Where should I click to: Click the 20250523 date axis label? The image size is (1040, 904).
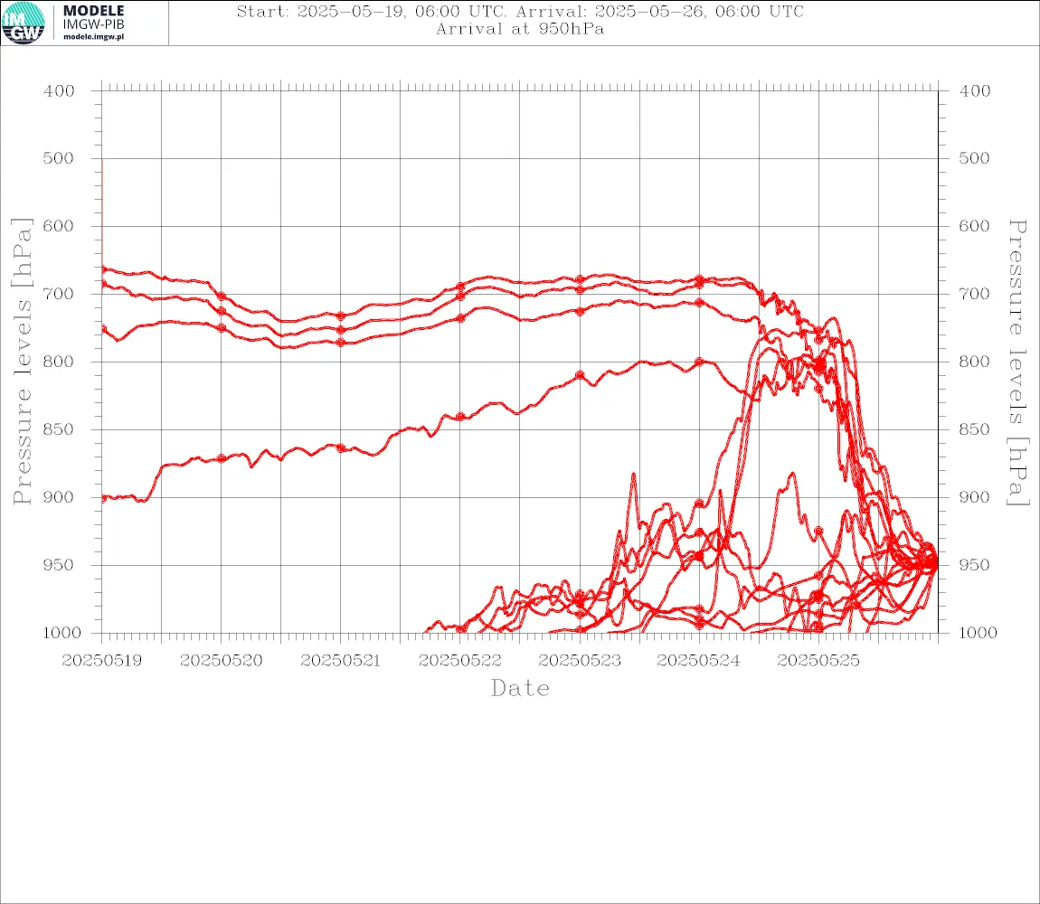pos(580,661)
